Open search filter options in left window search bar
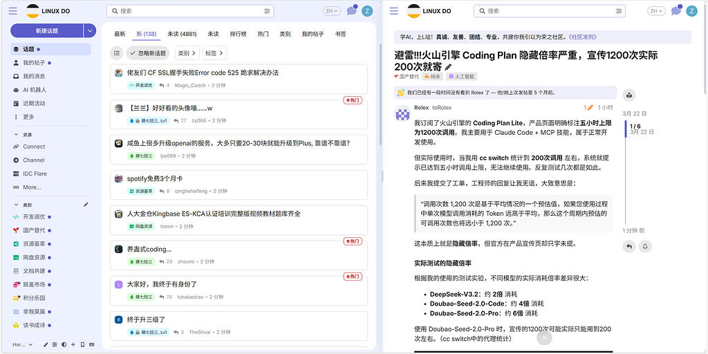The width and height of the screenshot is (708, 354). coord(267,11)
